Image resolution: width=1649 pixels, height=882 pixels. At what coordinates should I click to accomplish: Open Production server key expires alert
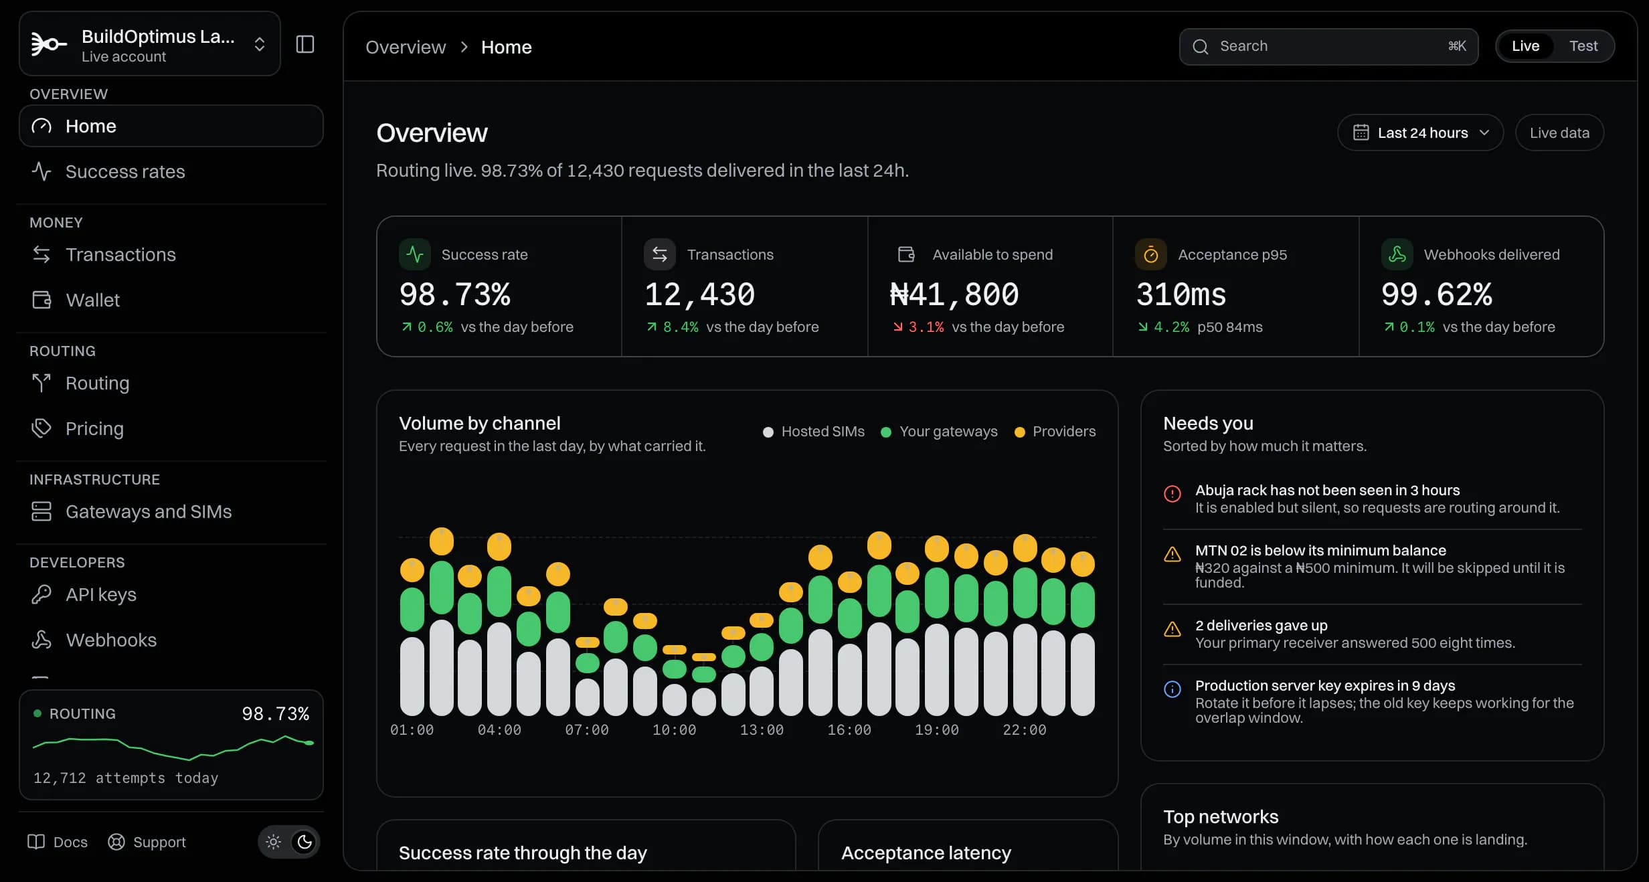[x=1373, y=701]
